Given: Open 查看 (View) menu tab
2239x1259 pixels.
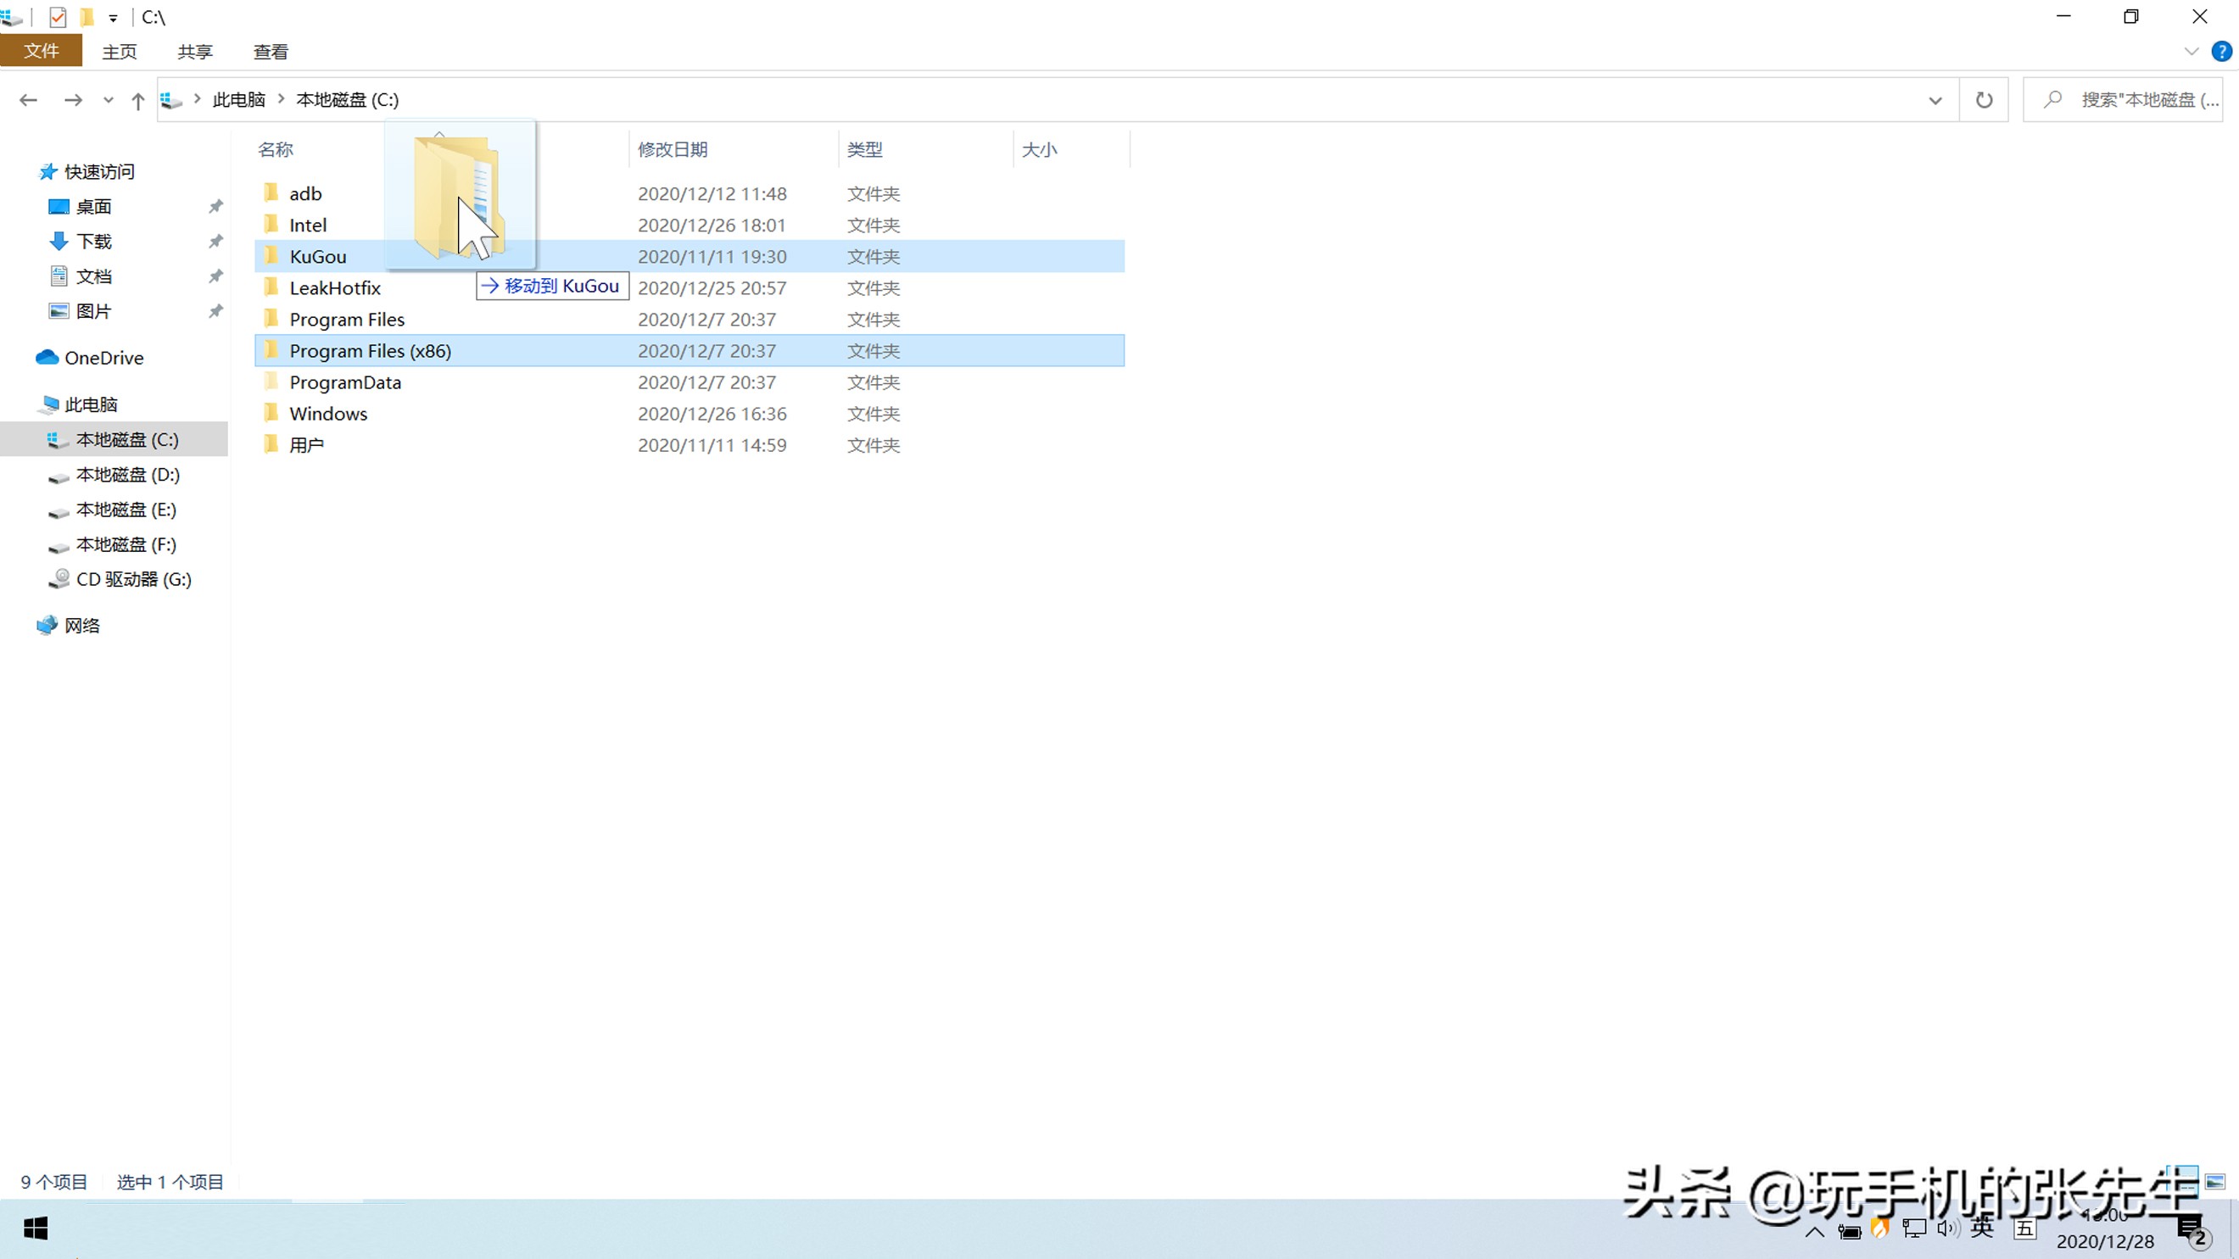Looking at the screenshot, I should (271, 51).
